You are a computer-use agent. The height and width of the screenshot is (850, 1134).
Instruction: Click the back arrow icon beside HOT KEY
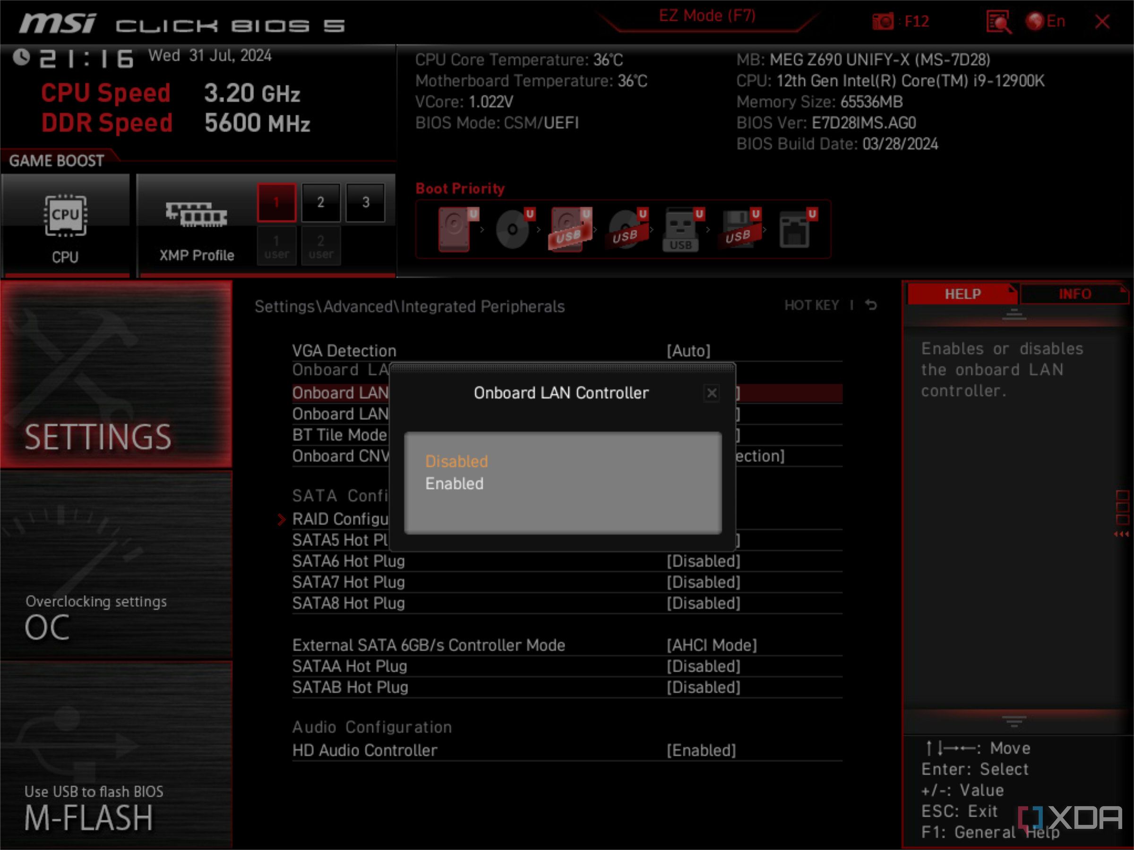tap(871, 306)
